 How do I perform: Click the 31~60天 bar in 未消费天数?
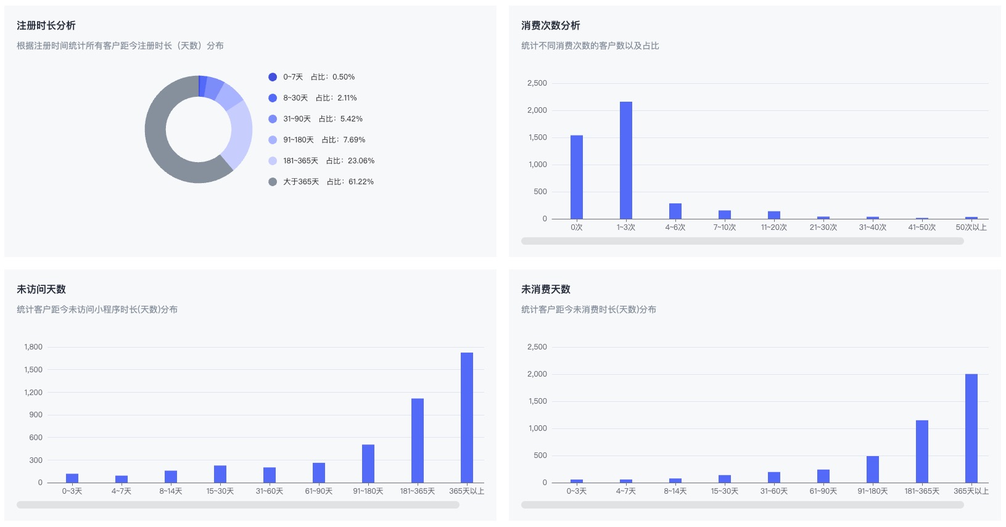pyautogui.click(x=774, y=477)
